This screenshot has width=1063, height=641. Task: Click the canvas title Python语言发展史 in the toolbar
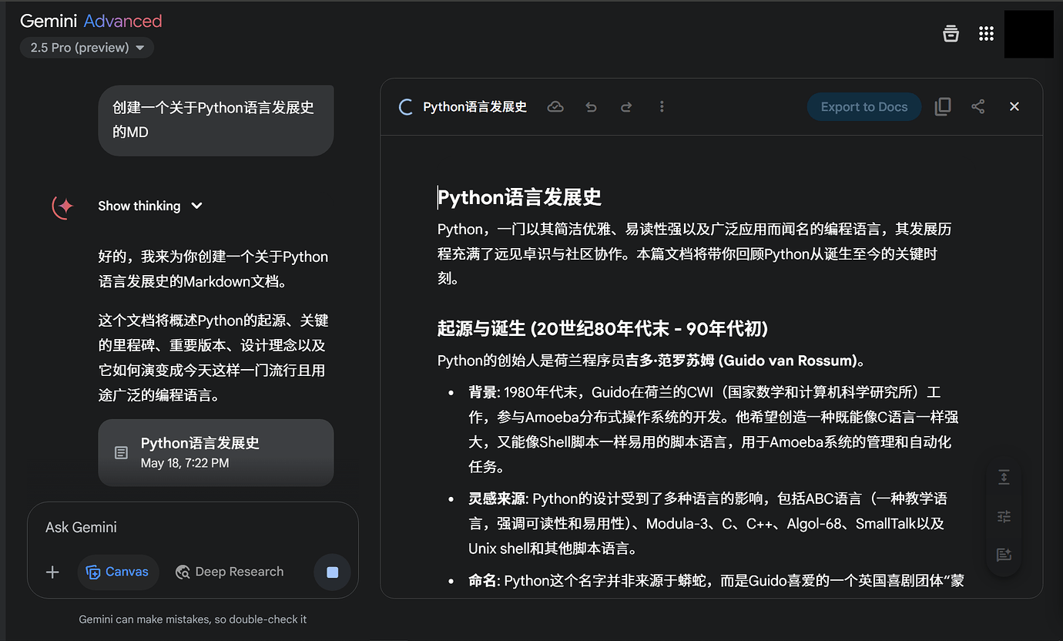point(474,107)
